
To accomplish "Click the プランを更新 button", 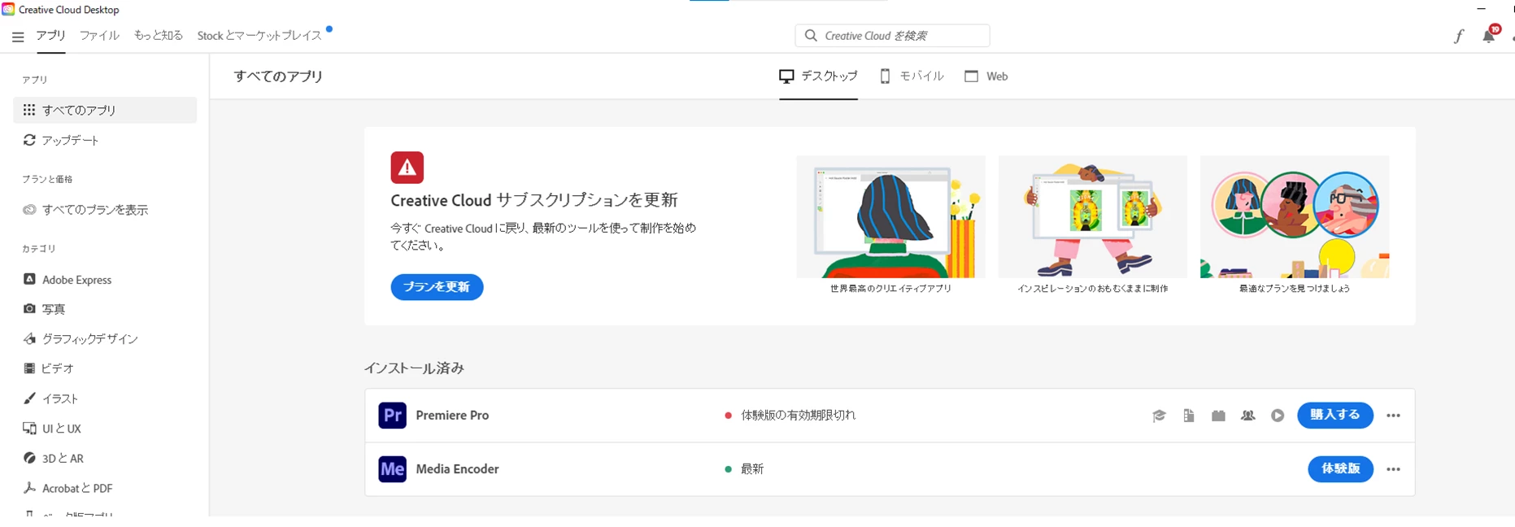I will pyautogui.click(x=437, y=287).
